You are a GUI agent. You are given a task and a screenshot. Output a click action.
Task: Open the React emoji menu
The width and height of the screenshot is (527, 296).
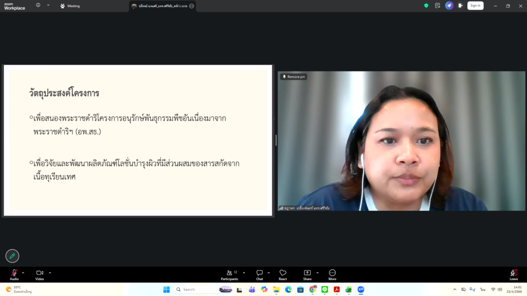pyautogui.click(x=283, y=274)
